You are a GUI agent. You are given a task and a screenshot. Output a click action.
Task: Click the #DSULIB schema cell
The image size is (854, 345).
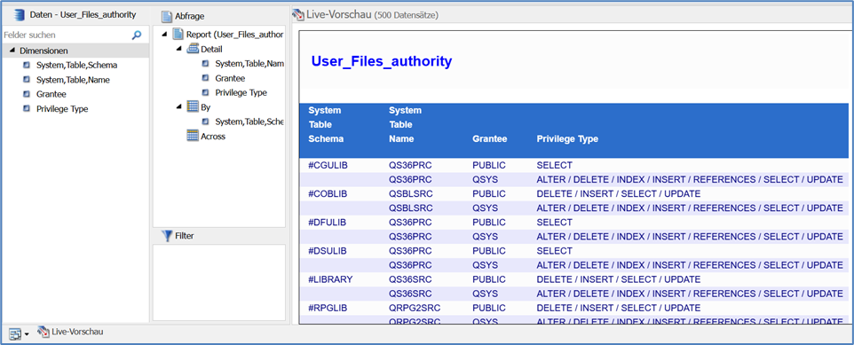(328, 251)
